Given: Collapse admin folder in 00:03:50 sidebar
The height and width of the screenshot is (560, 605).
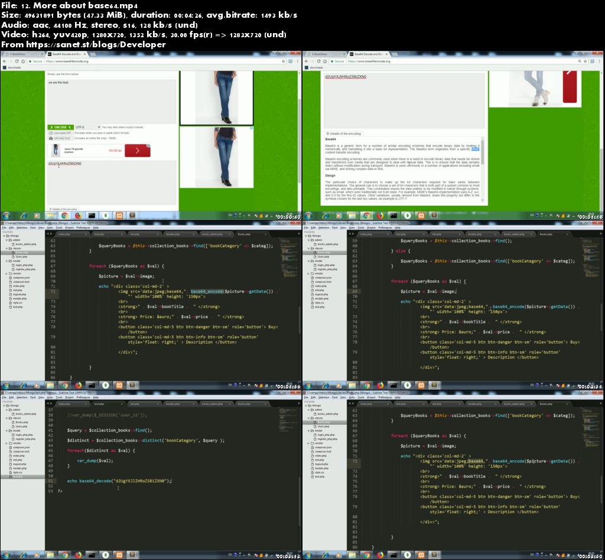Looking at the screenshot, I should point(308,410).
